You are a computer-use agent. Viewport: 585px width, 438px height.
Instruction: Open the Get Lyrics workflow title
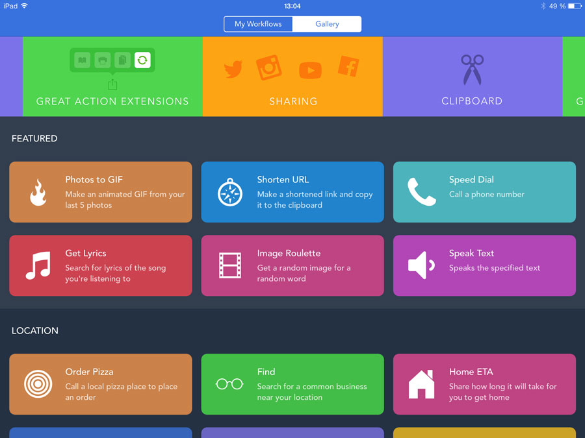[x=86, y=253]
